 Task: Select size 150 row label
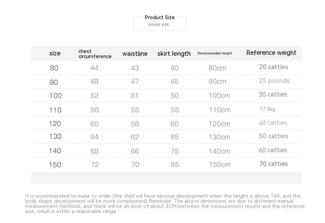tap(55, 165)
